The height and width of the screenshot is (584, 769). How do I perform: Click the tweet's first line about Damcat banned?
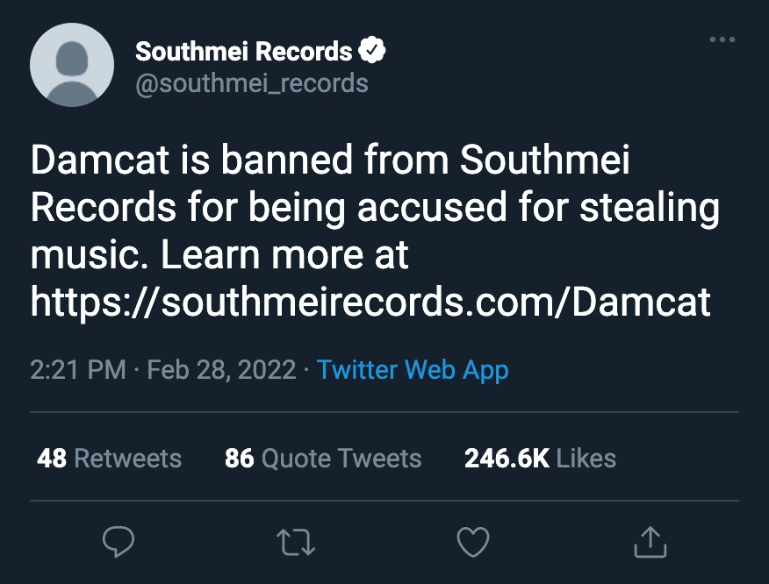point(330,162)
